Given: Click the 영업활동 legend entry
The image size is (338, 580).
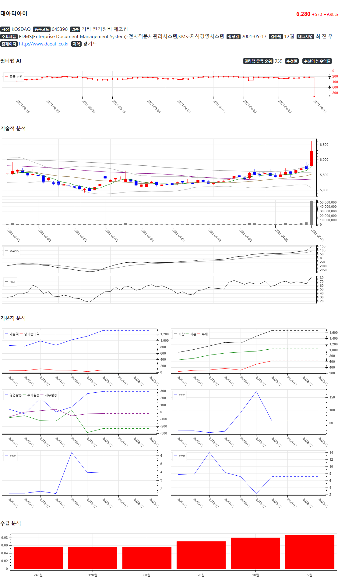Looking at the screenshot, I should tap(13, 395).
